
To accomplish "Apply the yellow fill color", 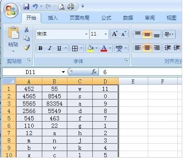I will 90,48.
